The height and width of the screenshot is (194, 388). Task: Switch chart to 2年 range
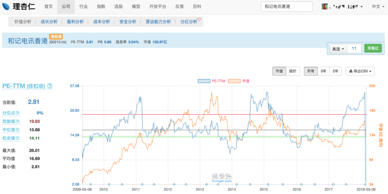335,71
